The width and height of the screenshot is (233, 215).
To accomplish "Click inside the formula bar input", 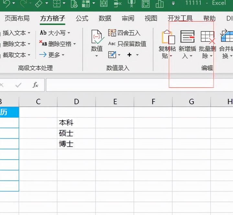I will click(x=139, y=85).
